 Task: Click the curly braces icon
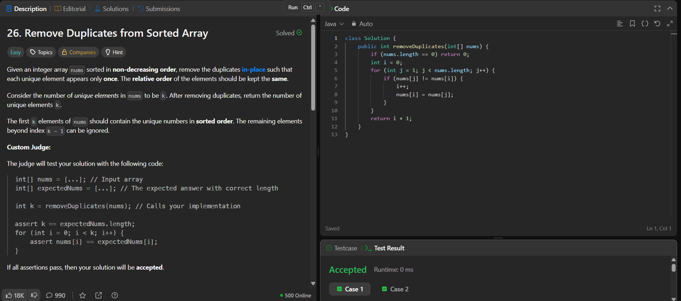click(645, 24)
